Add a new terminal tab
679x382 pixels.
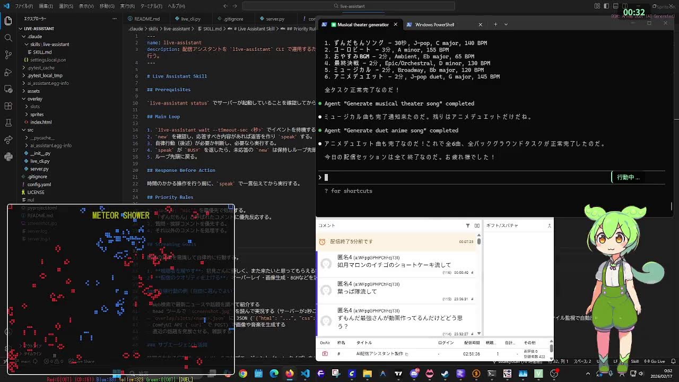pyautogui.click(x=495, y=24)
